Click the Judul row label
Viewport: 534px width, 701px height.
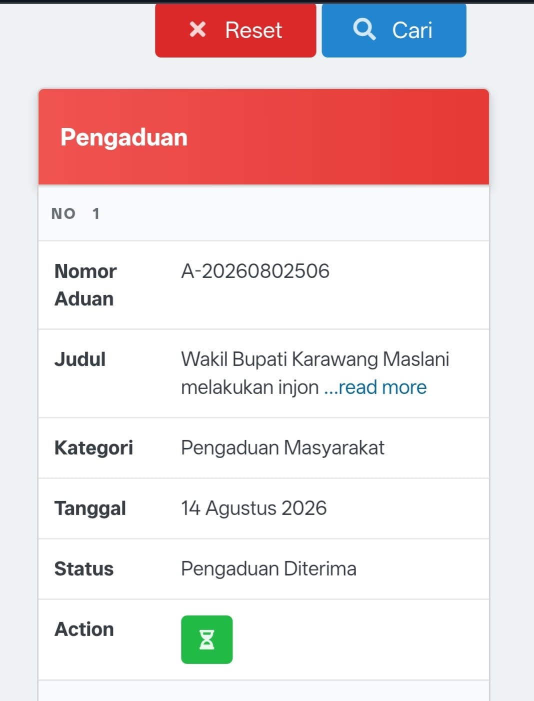point(80,359)
